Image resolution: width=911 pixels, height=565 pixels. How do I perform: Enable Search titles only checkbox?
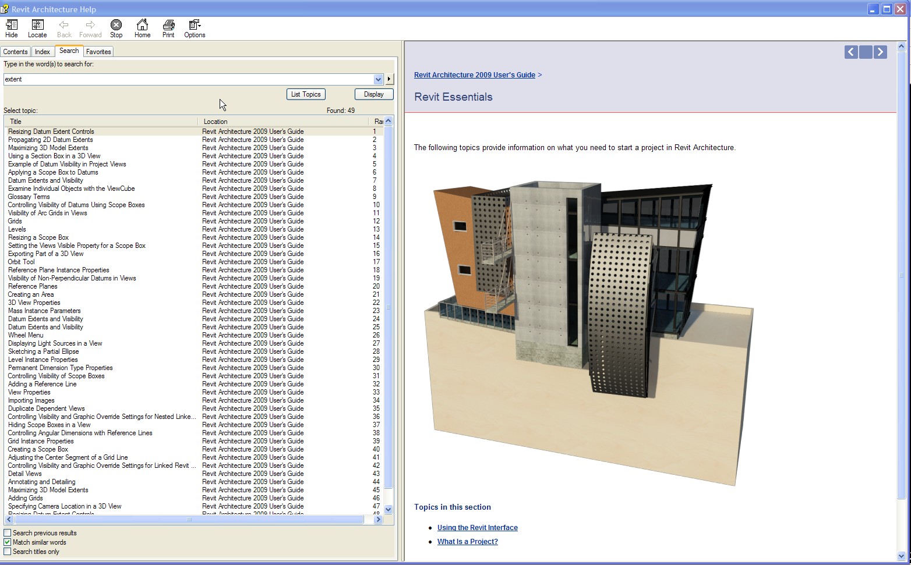point(8,552)
